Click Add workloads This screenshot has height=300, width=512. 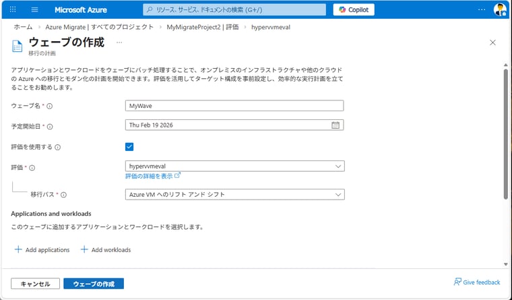[x=106, y=249]
